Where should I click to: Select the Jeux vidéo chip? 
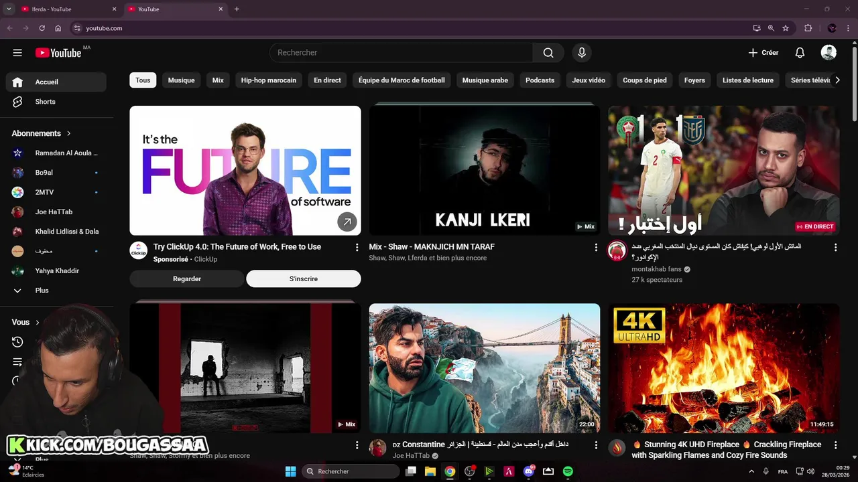(589, 80)
